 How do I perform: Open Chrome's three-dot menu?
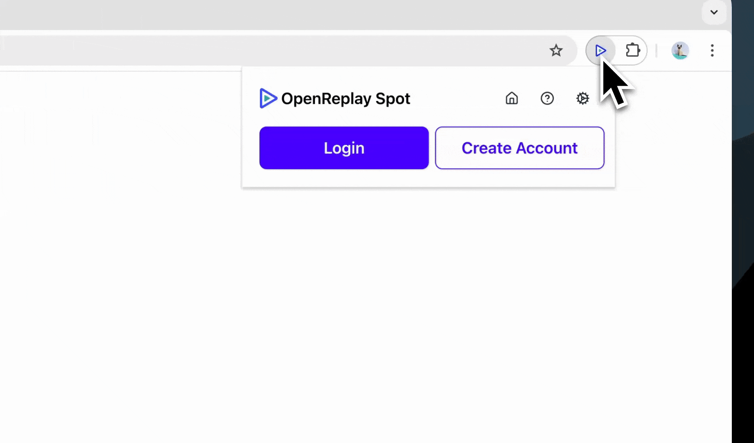(712, 50)
